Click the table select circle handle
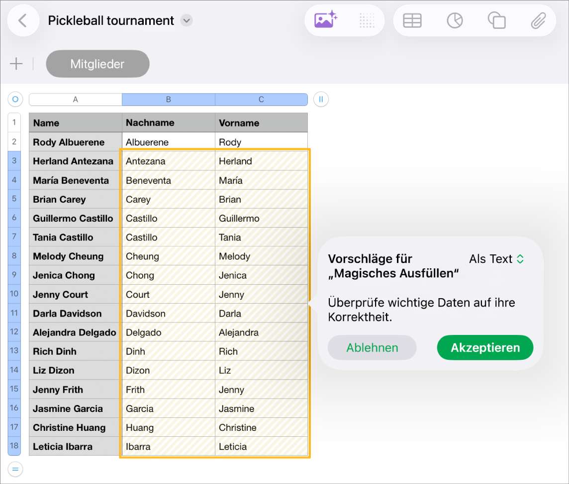 (x=15, y=99)
